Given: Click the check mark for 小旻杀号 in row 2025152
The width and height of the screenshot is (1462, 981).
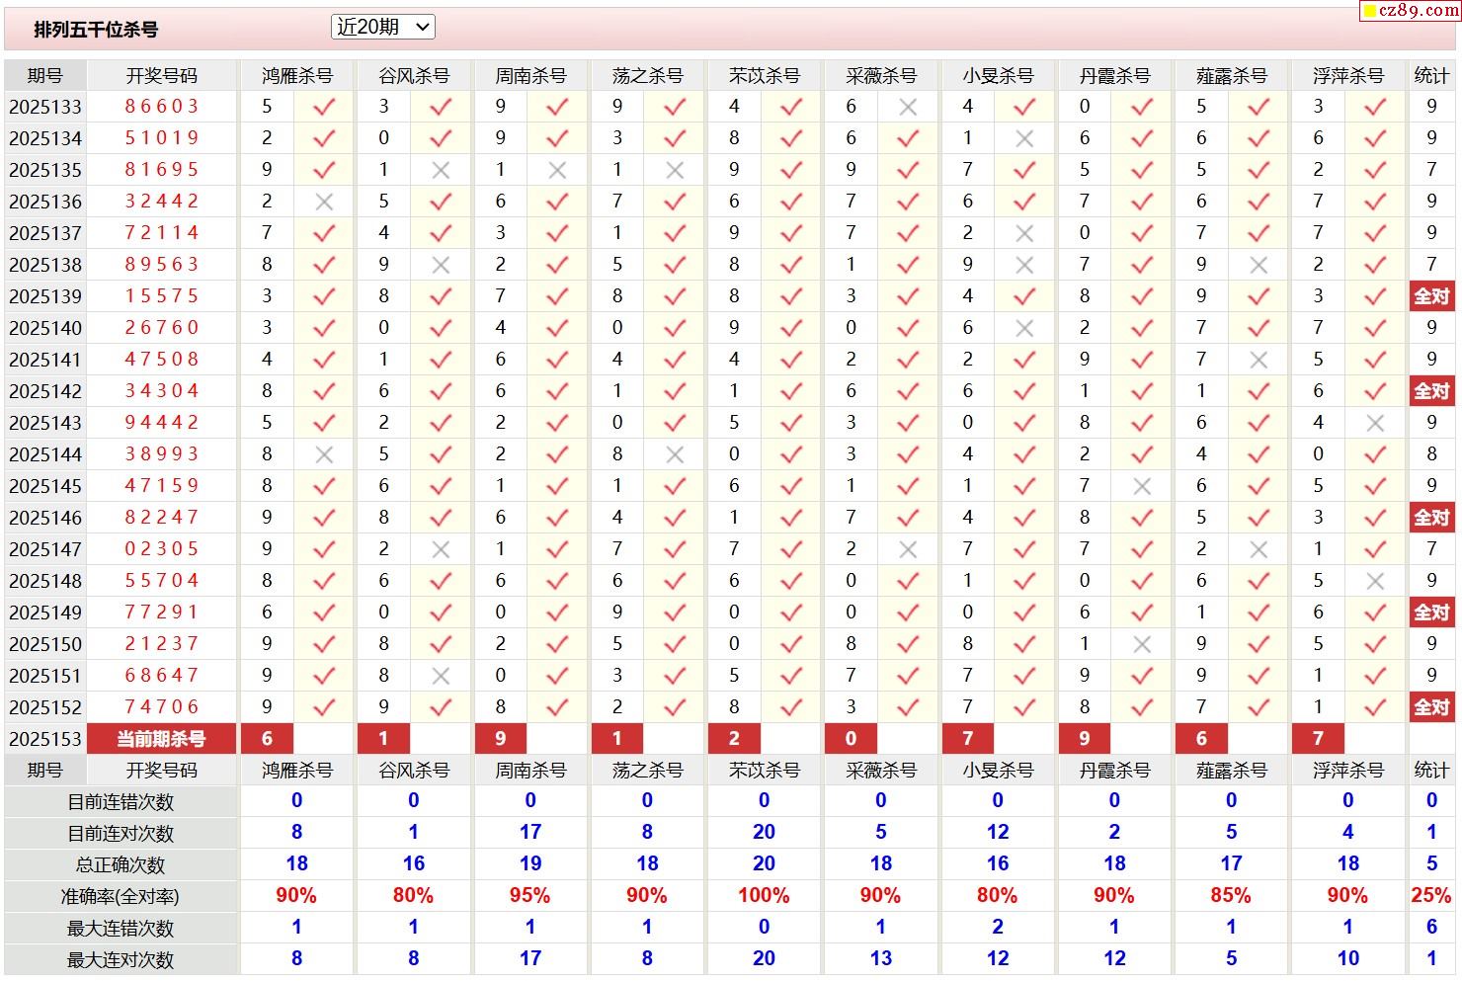Looking at the screenshot, I should pyautogui.click(x=1024, y=707).
